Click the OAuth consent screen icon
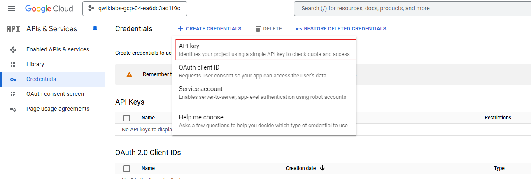The width and height of the screenshot is (531, 179). 13,94
